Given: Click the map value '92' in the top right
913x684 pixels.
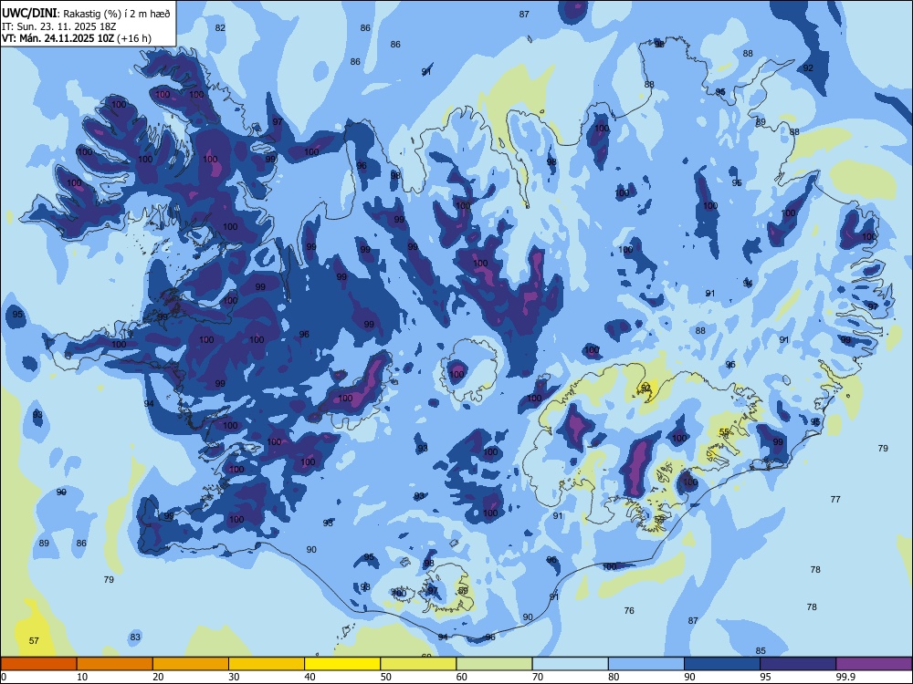Looking at the screenshot, I should tap(808, 68).
